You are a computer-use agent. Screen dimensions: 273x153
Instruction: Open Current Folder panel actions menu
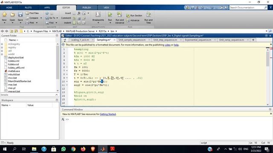[57, 36]
